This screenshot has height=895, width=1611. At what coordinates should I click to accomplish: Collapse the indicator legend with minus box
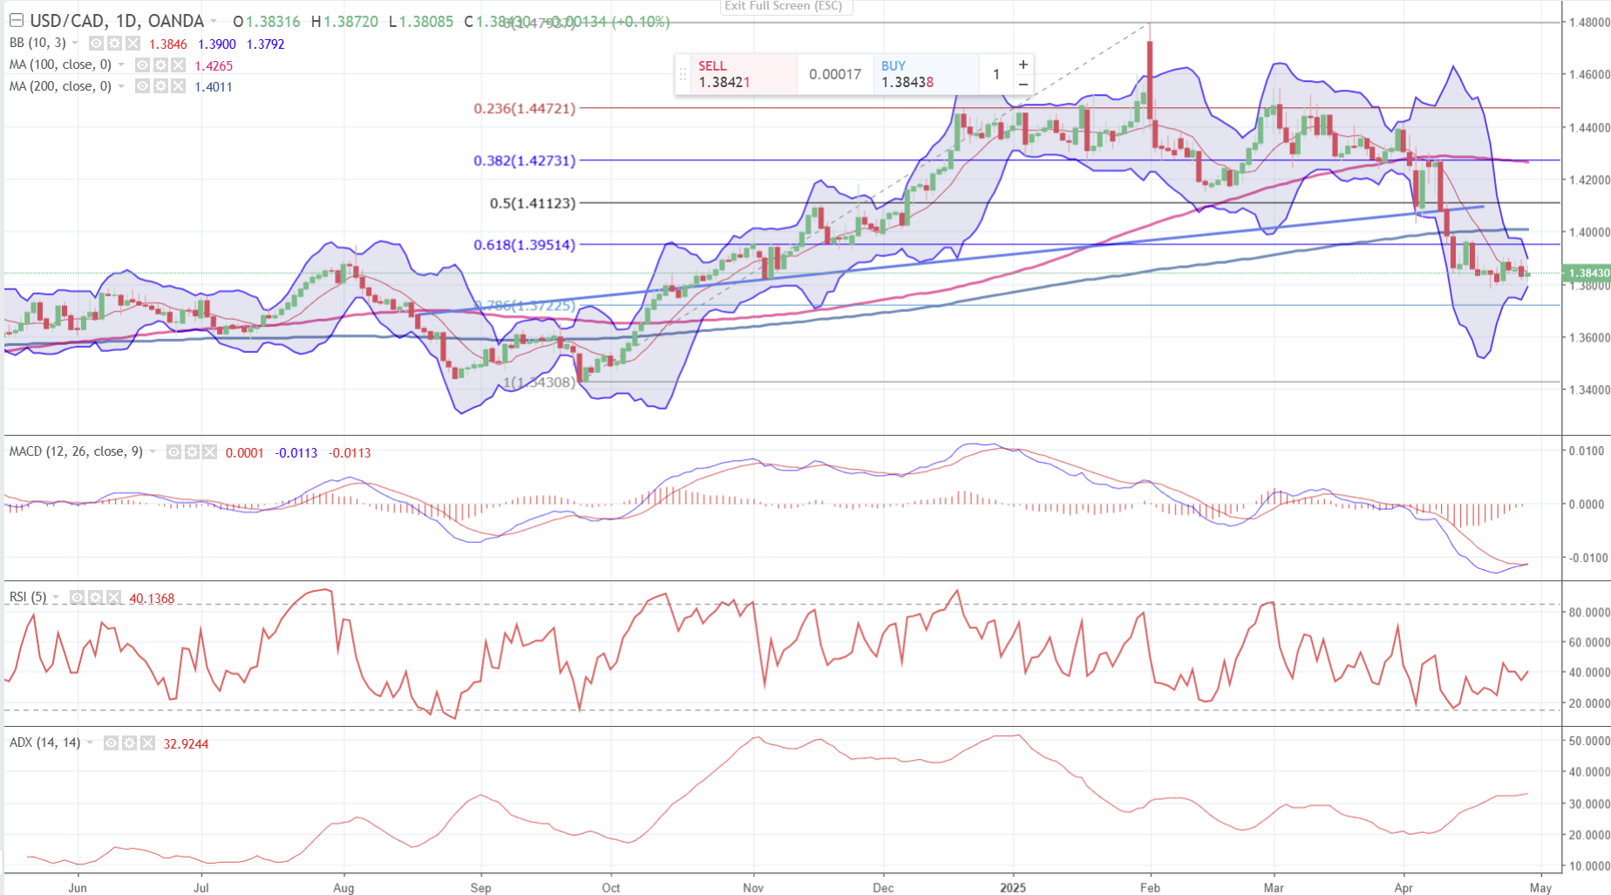pos(16,20)
